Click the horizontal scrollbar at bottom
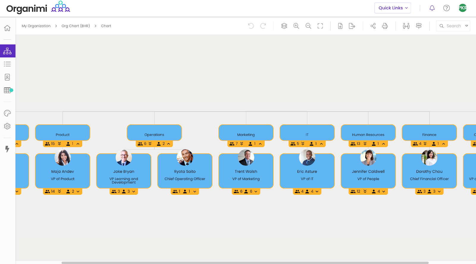 click(245, 263)
